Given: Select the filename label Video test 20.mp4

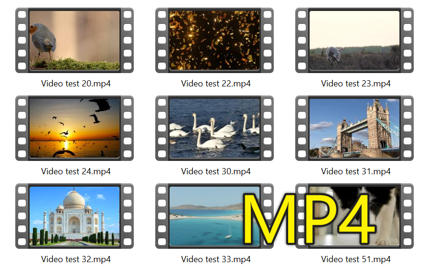Looking at the screenshot, I should coord(75,83).
